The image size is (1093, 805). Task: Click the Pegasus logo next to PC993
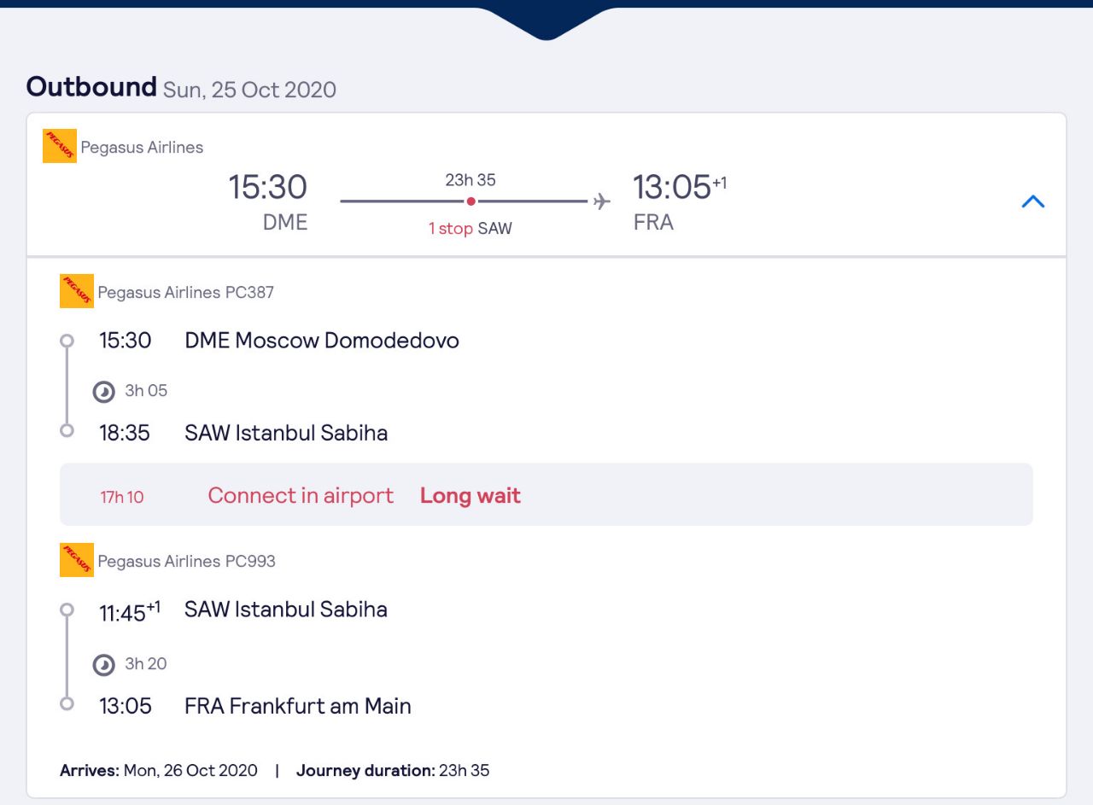click(x=77, y=560)
